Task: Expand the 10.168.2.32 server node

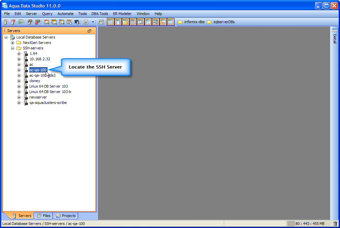Action: click(x=19, y=59)
